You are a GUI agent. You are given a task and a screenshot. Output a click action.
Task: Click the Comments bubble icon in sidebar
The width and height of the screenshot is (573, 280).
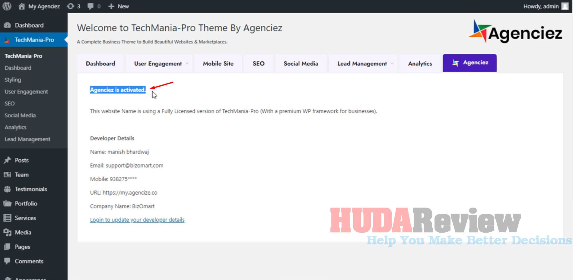coord(7,261)
